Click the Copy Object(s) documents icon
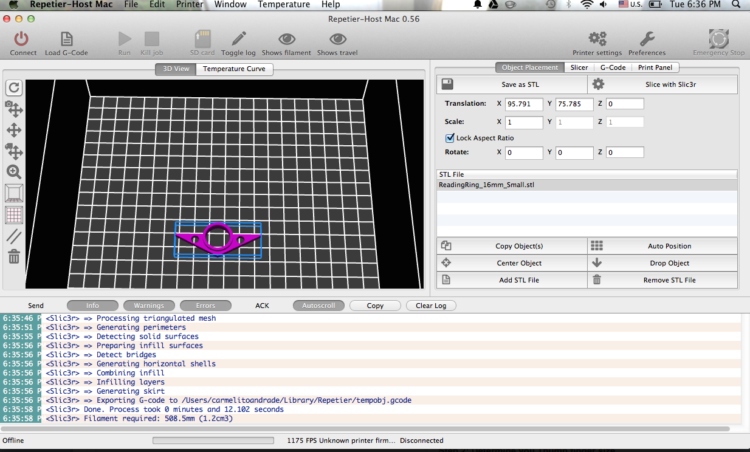The width and height of the screenshot is (750, 452). click(x=446, y=246)
